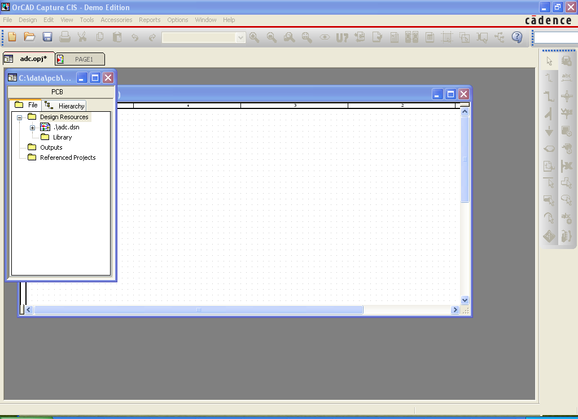Select the Place Bus Entry tool
The image size is (578, 419).
click(549, 114)
